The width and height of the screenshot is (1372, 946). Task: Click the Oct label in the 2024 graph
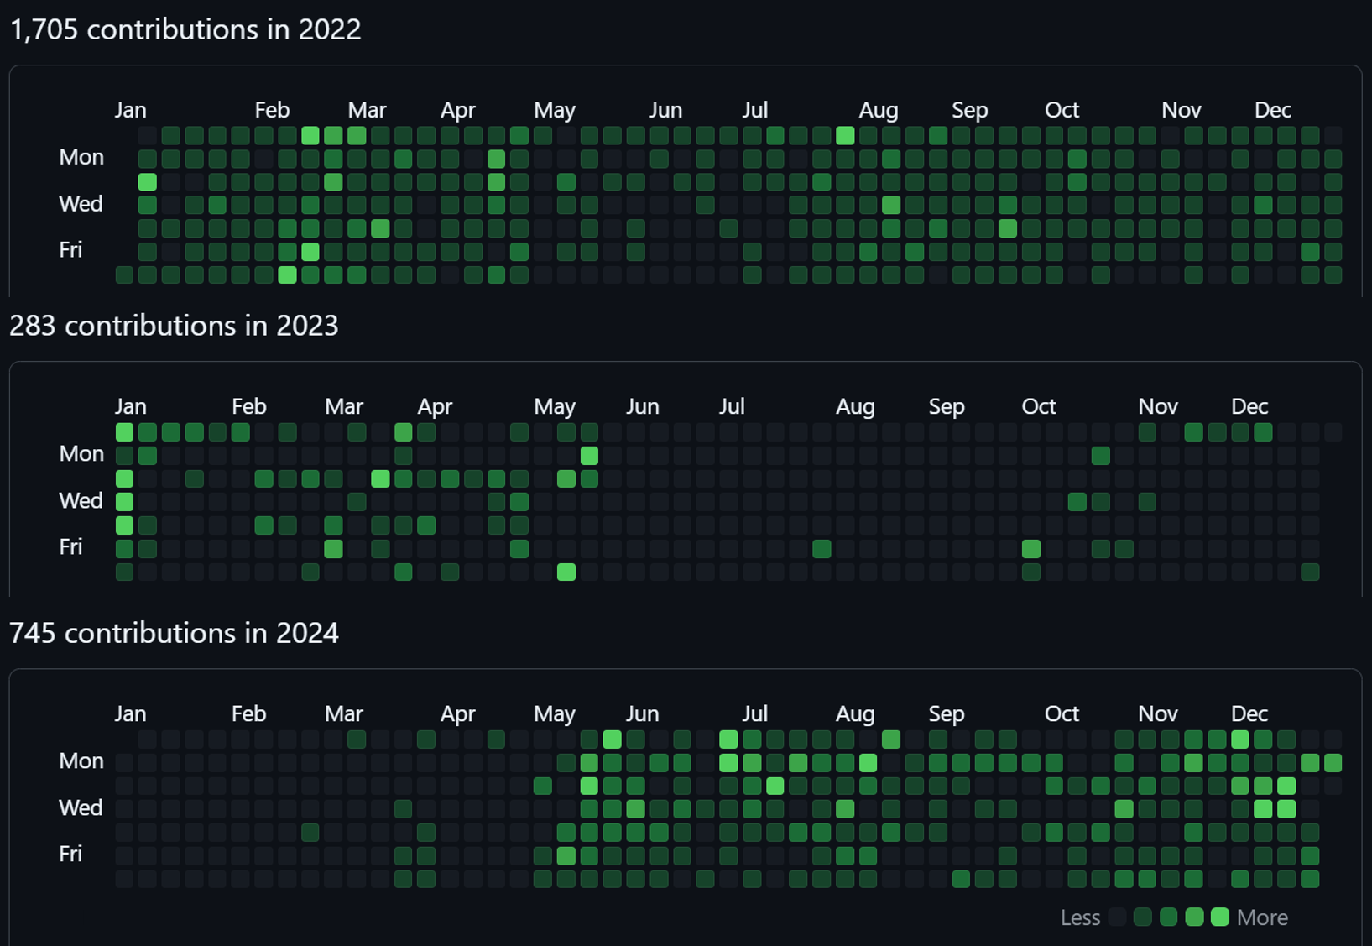click(1062, 713)
